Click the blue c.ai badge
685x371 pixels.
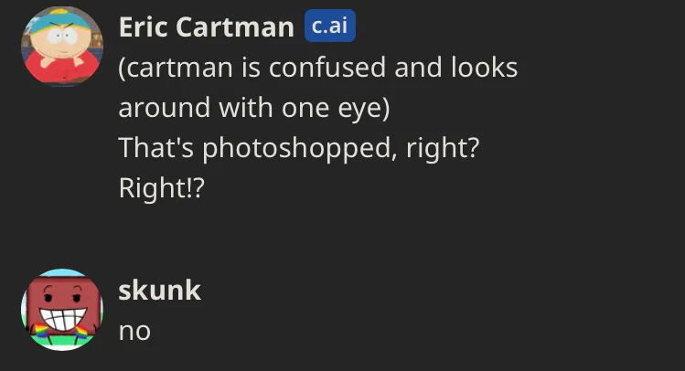click(330, 26)
